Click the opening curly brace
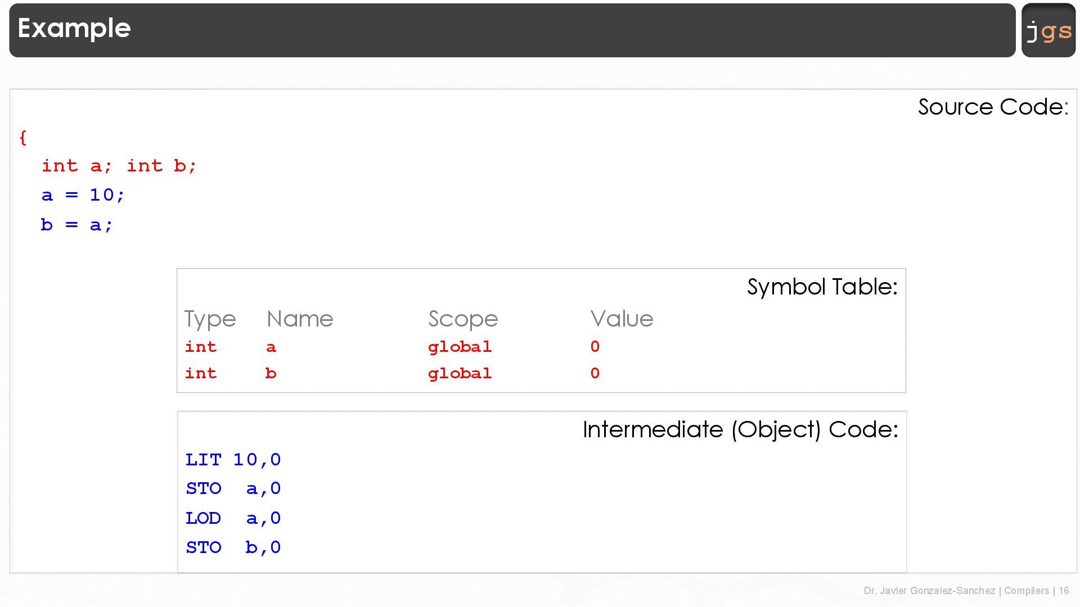This screenshot has height=607, width=1080. click(23, 138)
